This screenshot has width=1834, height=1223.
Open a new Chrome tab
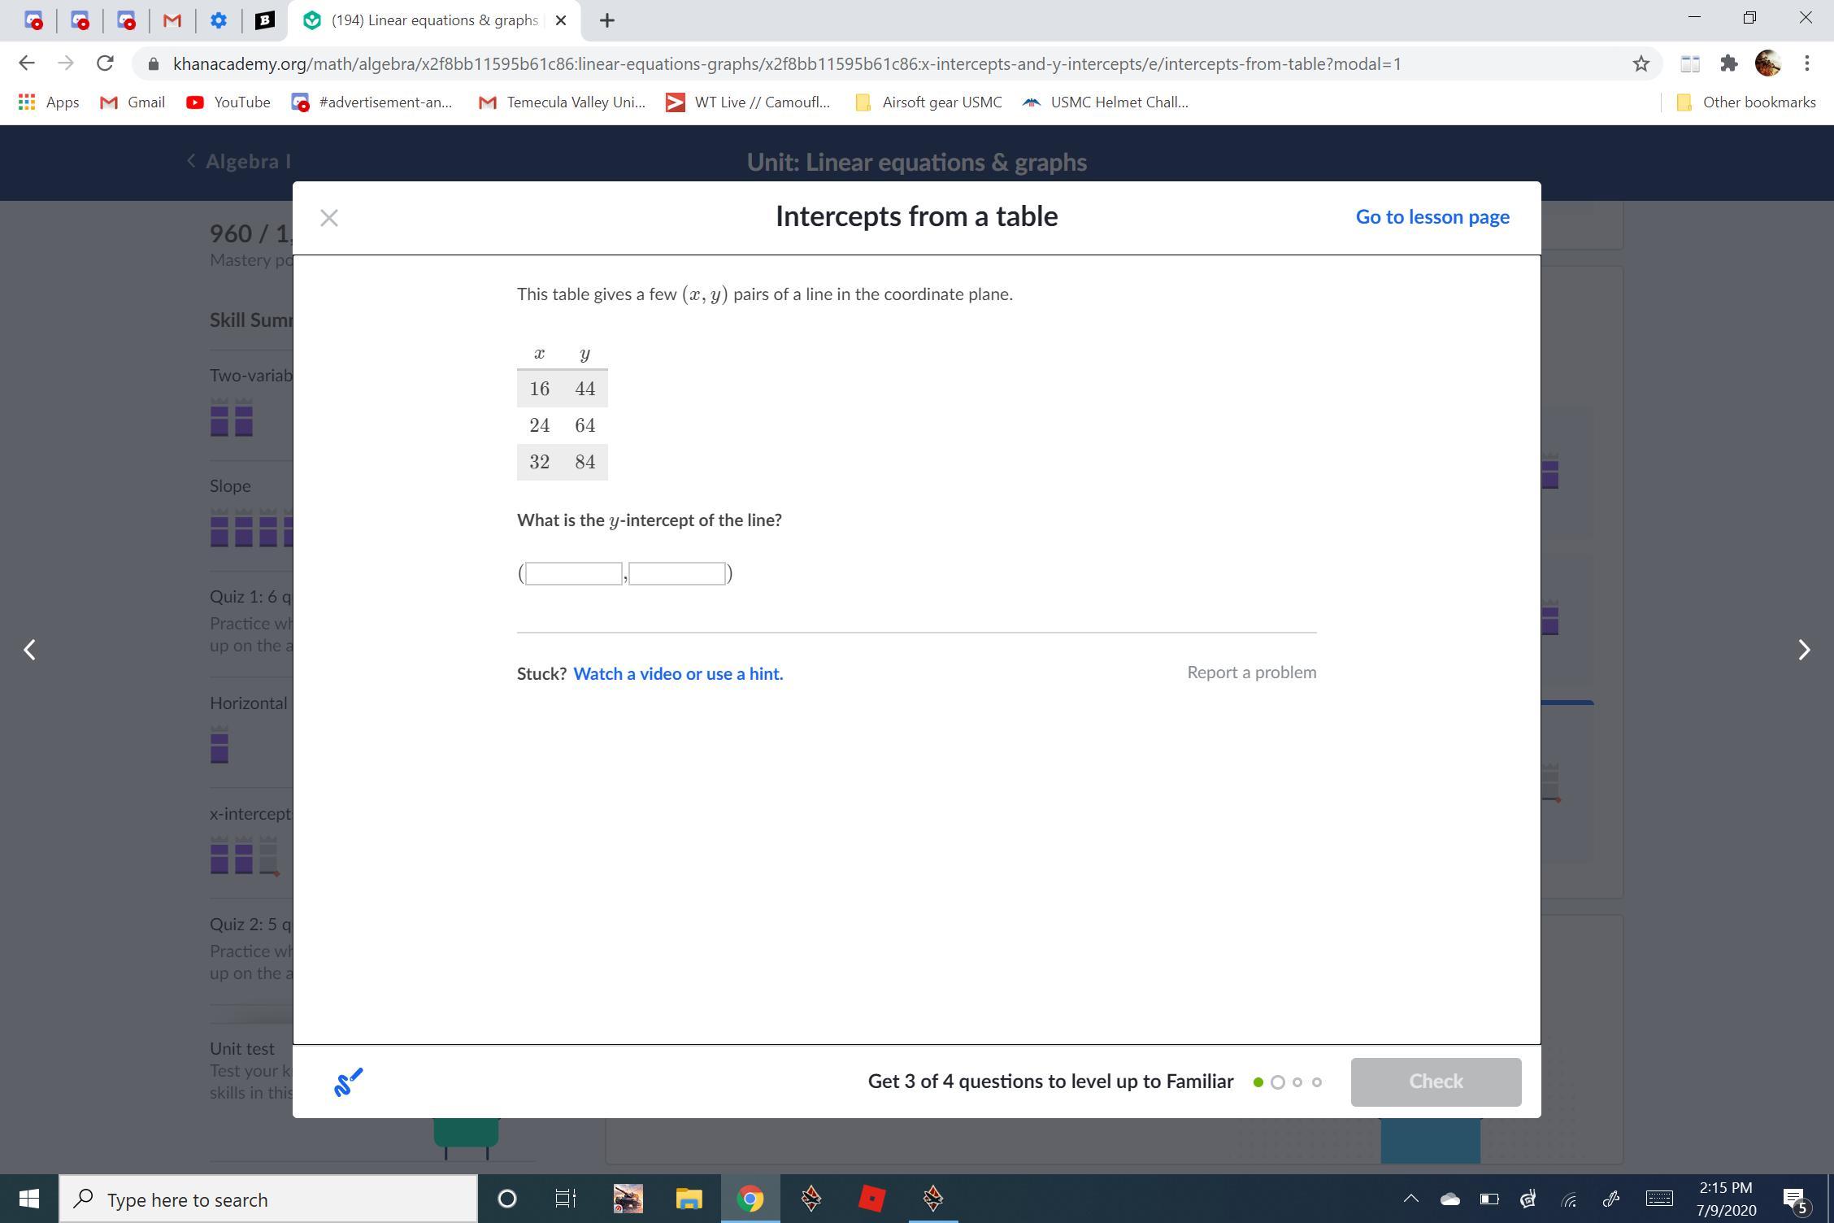click(x=606, y=20)
